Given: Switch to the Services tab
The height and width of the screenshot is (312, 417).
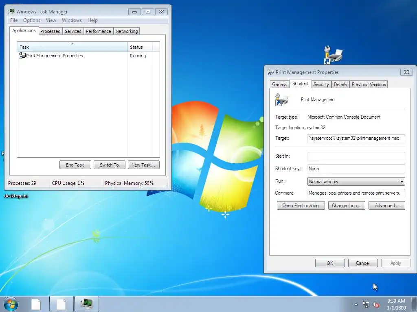Looking at the screenshot, I should click(x=73, y=31).
